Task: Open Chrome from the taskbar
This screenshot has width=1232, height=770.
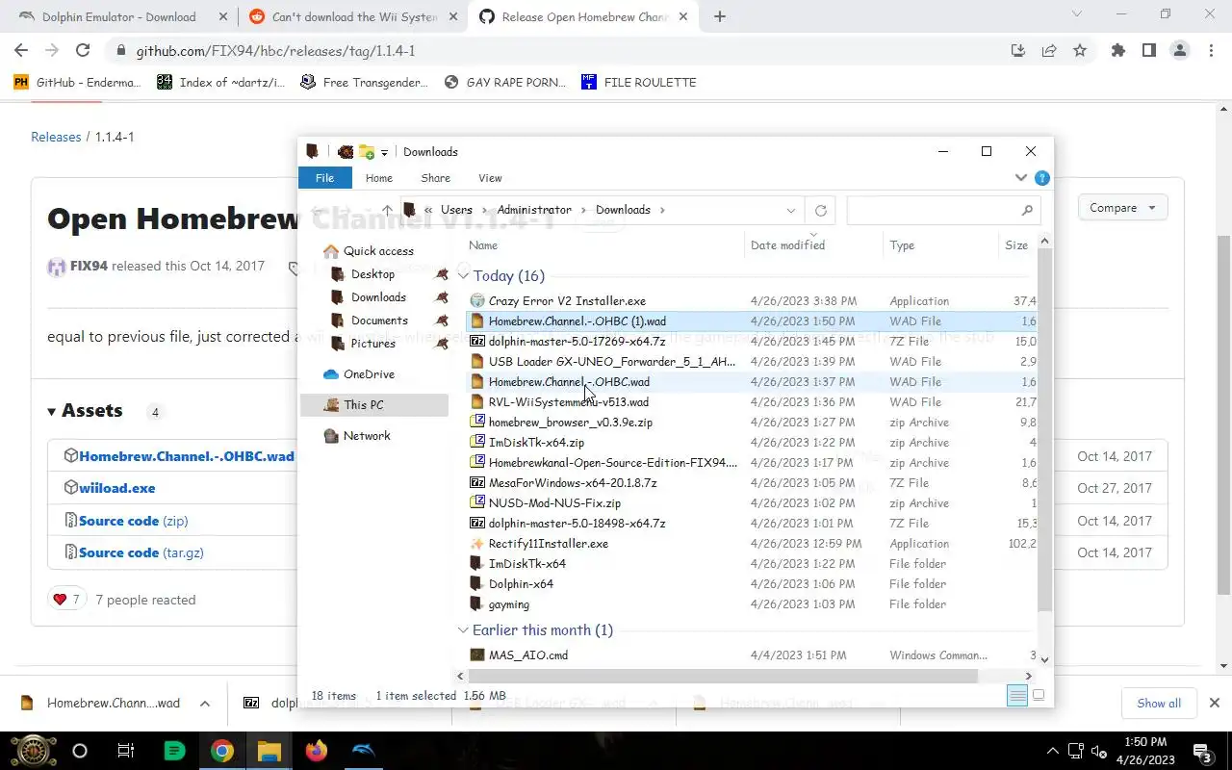Action: tap(222, 751)
